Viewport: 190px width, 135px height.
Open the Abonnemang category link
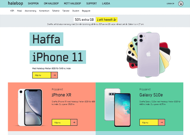30,11
